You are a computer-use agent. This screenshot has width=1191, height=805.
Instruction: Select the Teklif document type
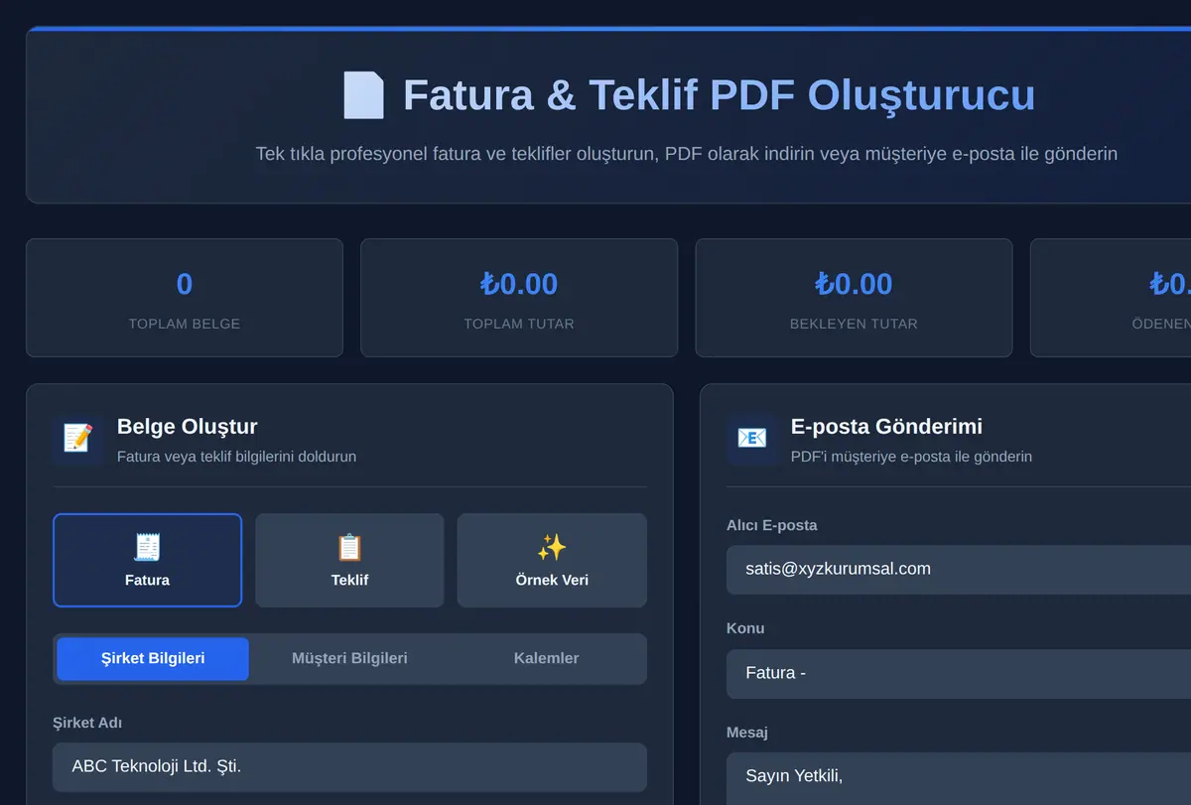point(349,560)
